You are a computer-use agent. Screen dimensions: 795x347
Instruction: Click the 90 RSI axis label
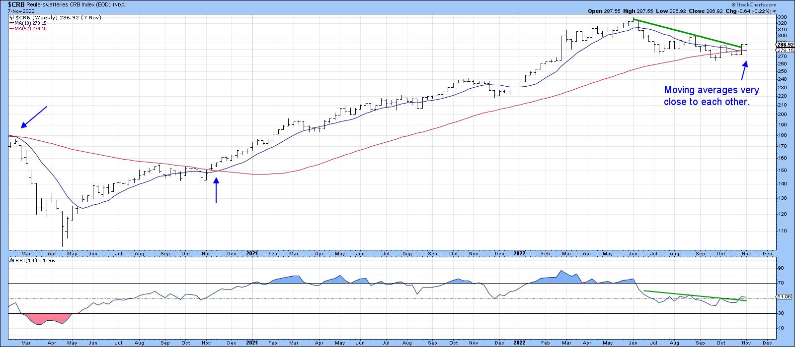pos(780,268)
